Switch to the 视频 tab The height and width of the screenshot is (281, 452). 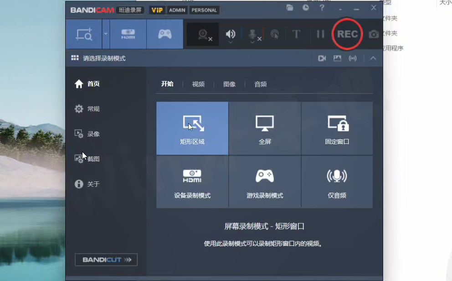[198, 84]
